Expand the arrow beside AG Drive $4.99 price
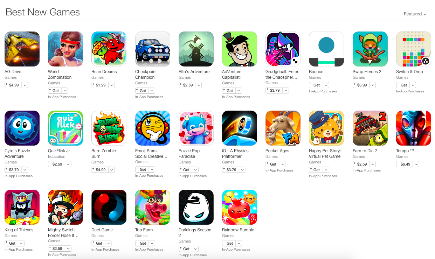The height and width of the screenshot is (259, 435). [25, 85]
